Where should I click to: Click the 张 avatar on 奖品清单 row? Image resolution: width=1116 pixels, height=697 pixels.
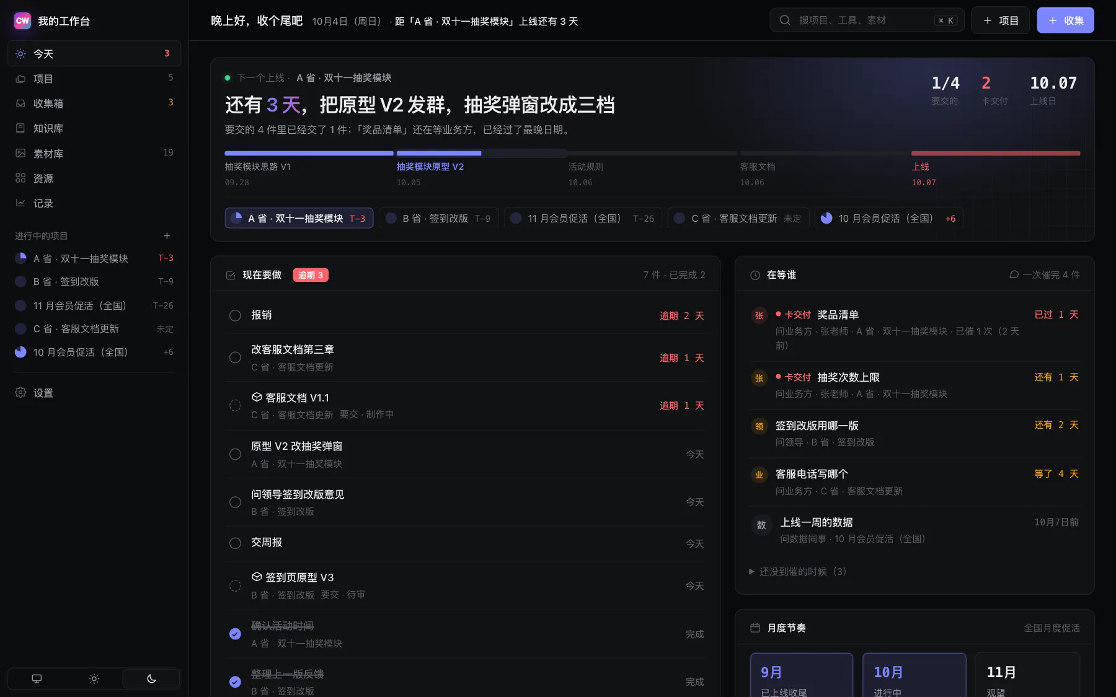pos(759,316)
